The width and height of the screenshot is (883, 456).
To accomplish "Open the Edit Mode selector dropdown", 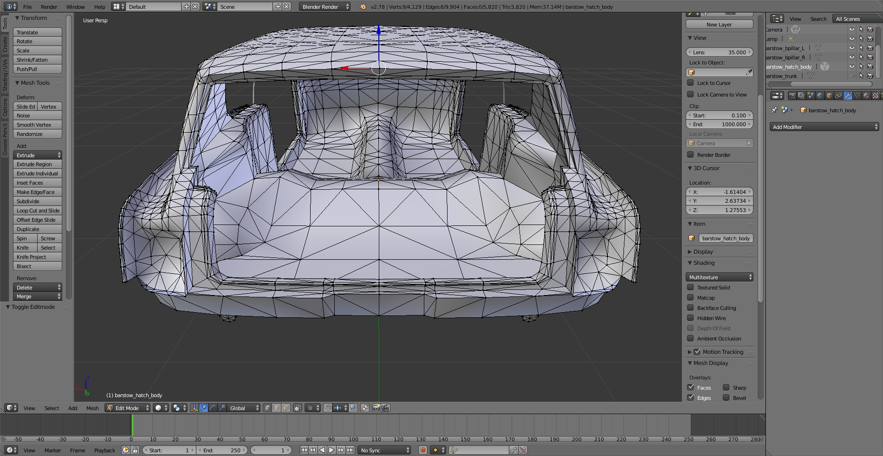I will click(128, 408).
